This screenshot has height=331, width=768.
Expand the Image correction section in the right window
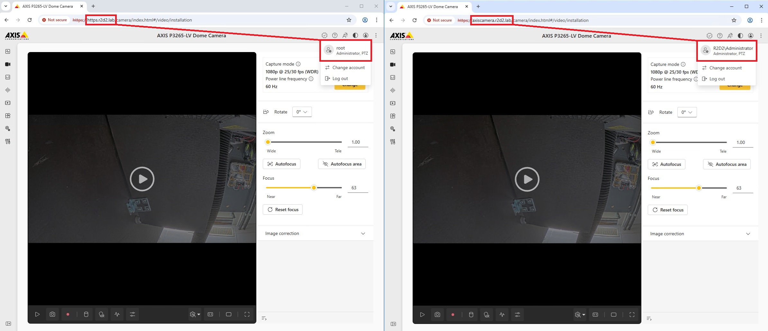[700, 234]
